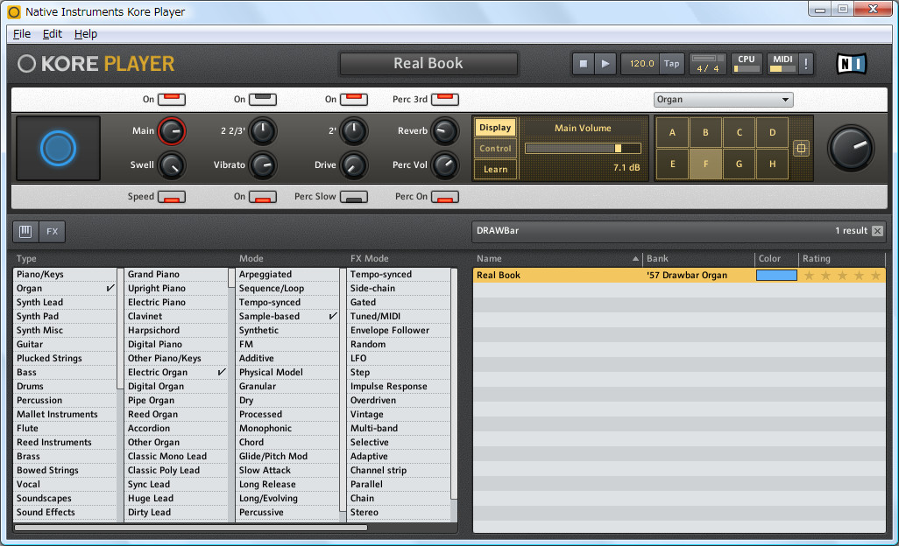
Task: Start playback with the play button
Action: tap(605, 64)
